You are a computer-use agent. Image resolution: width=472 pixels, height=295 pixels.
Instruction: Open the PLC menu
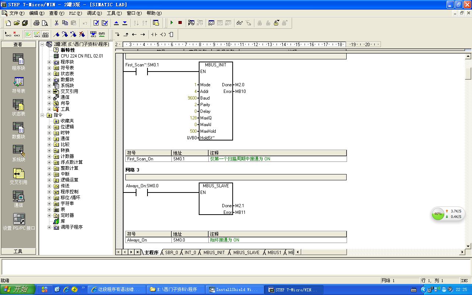tap(76, 13)
